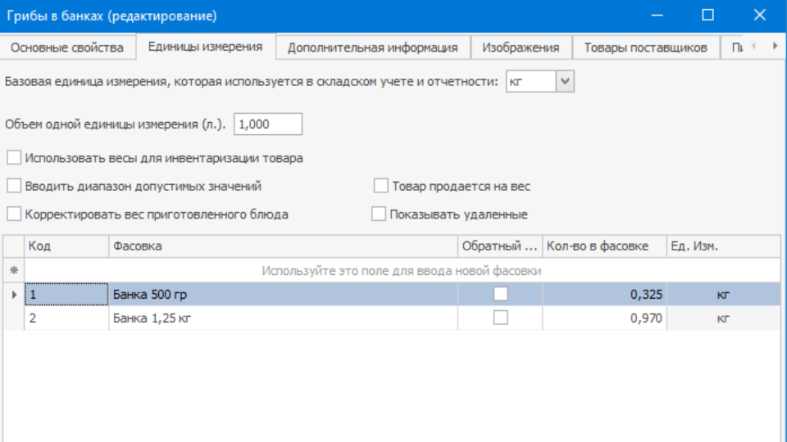787x442 pixels.
Task: Check Обратный box for Банка 500 гр
Action: tap(500, 294)
